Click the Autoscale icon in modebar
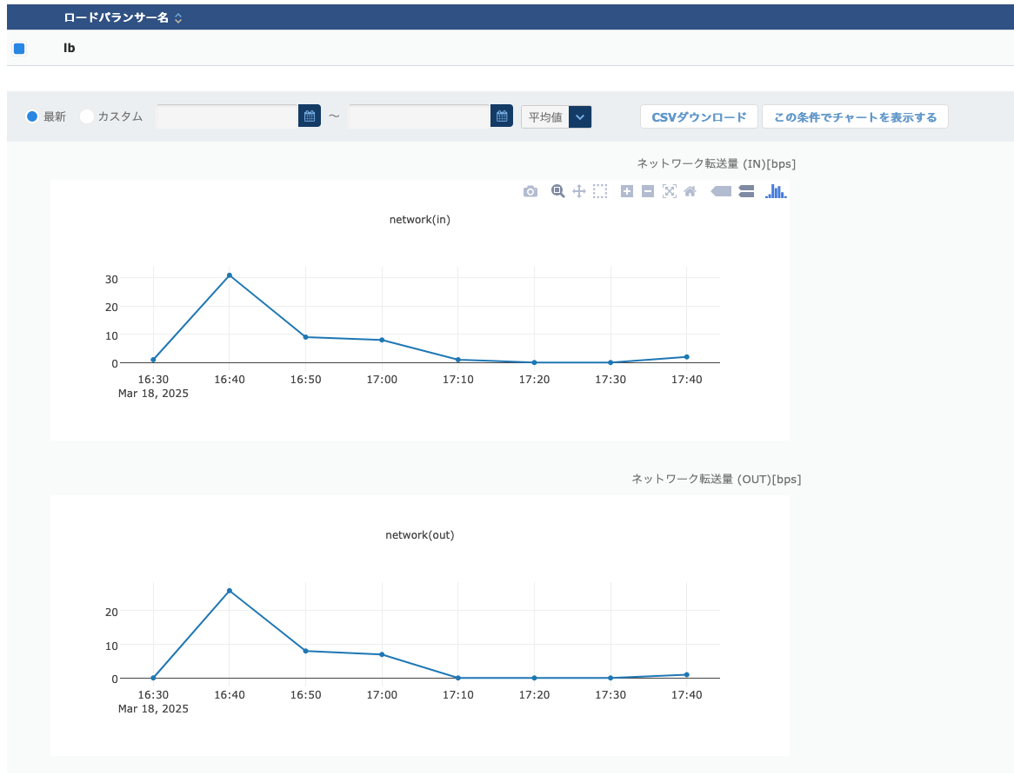This screenshot has height=782, width=1014. coord(669,191)
